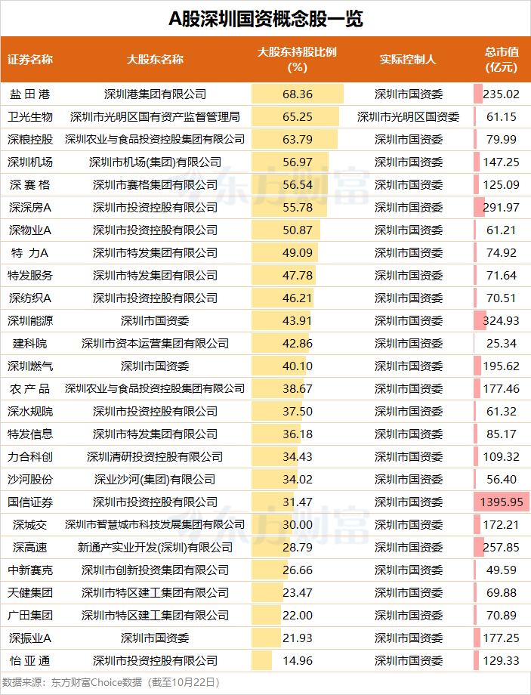531x695 pixels.
Task: Click the holding percentage 30.00
Action: click(x=298, y=524)
